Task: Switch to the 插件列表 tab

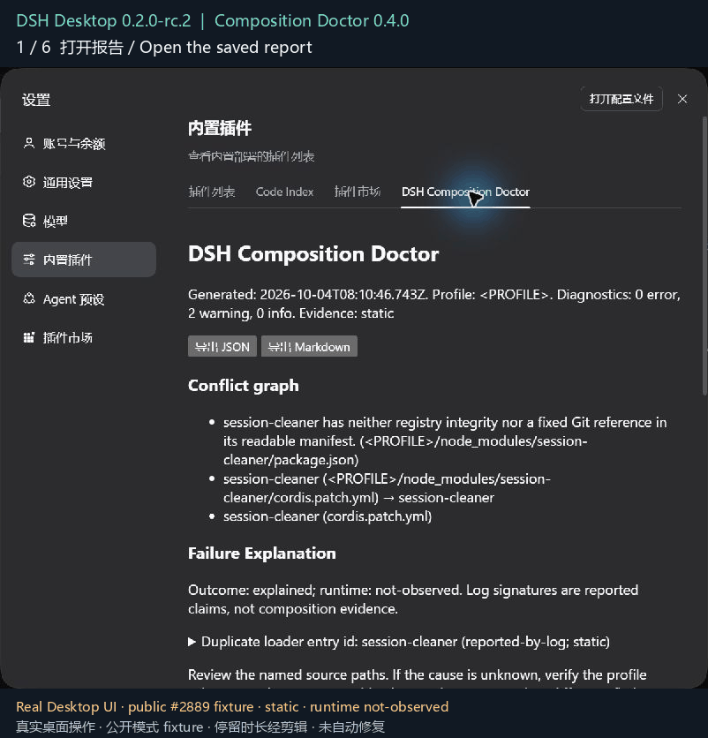Action: 212,192
